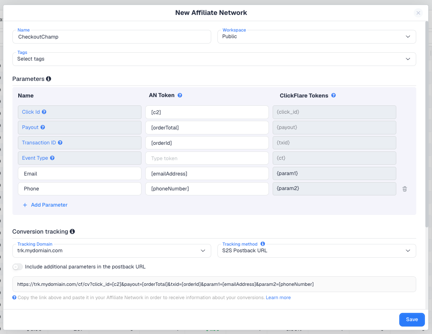Image resolution: width=432 pixels, height=334 pixels.
Task: Click the {param2} ClickFlare token
Action: (x=334, y=189)
